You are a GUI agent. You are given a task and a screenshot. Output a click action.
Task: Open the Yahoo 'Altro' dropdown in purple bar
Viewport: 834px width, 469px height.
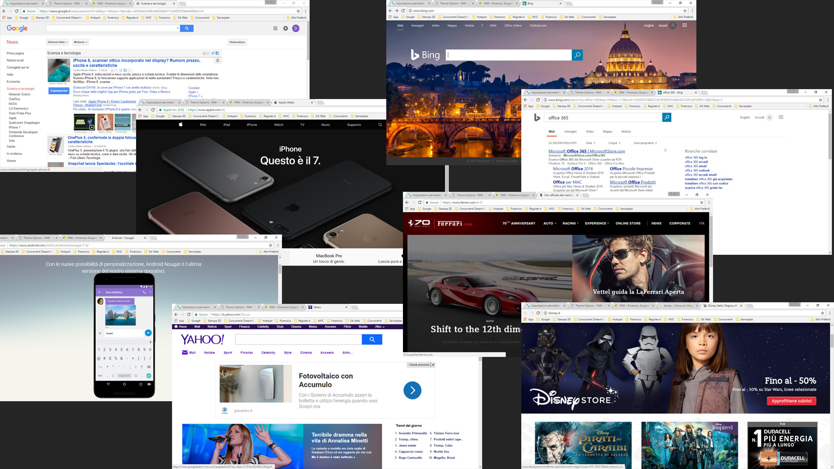[x=379, y=327]
